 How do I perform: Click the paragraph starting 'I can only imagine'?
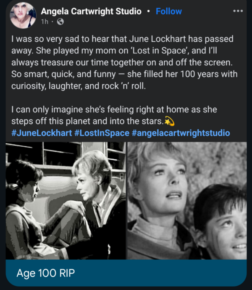tap(114, 115)
